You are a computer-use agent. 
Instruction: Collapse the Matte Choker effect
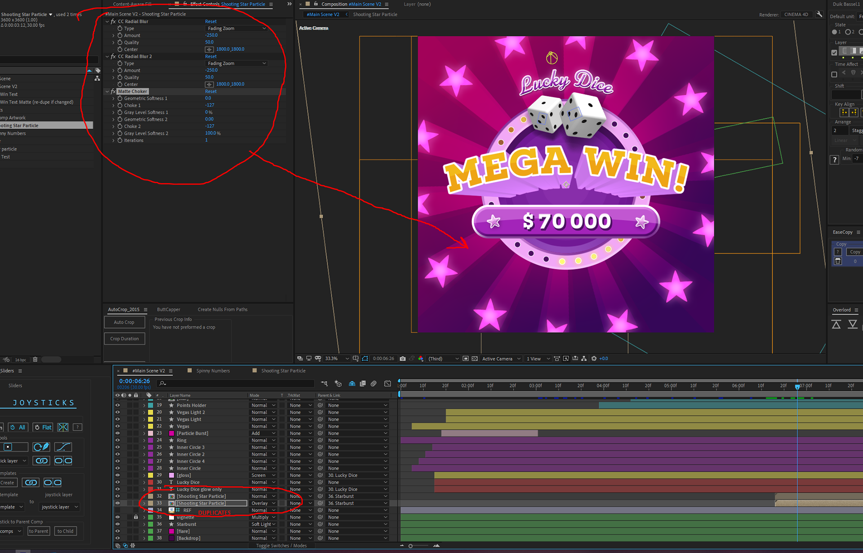point(107,91)
